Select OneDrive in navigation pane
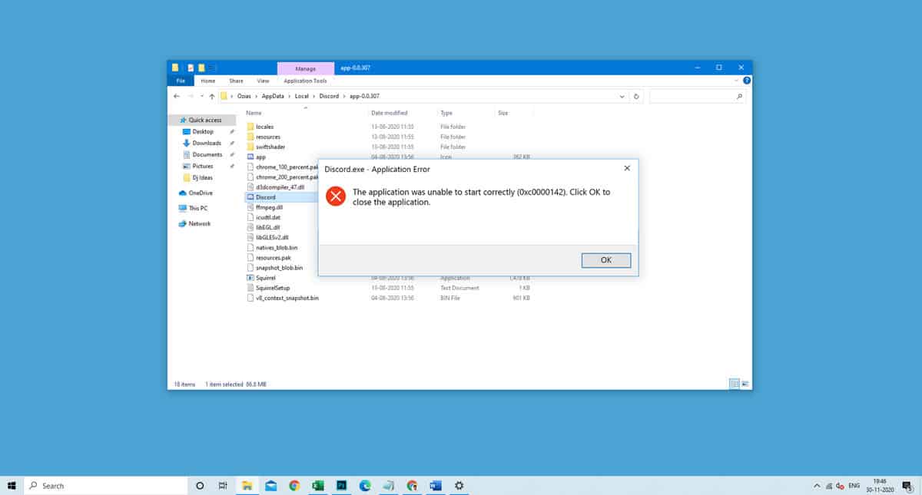 (x=196, y=193)
